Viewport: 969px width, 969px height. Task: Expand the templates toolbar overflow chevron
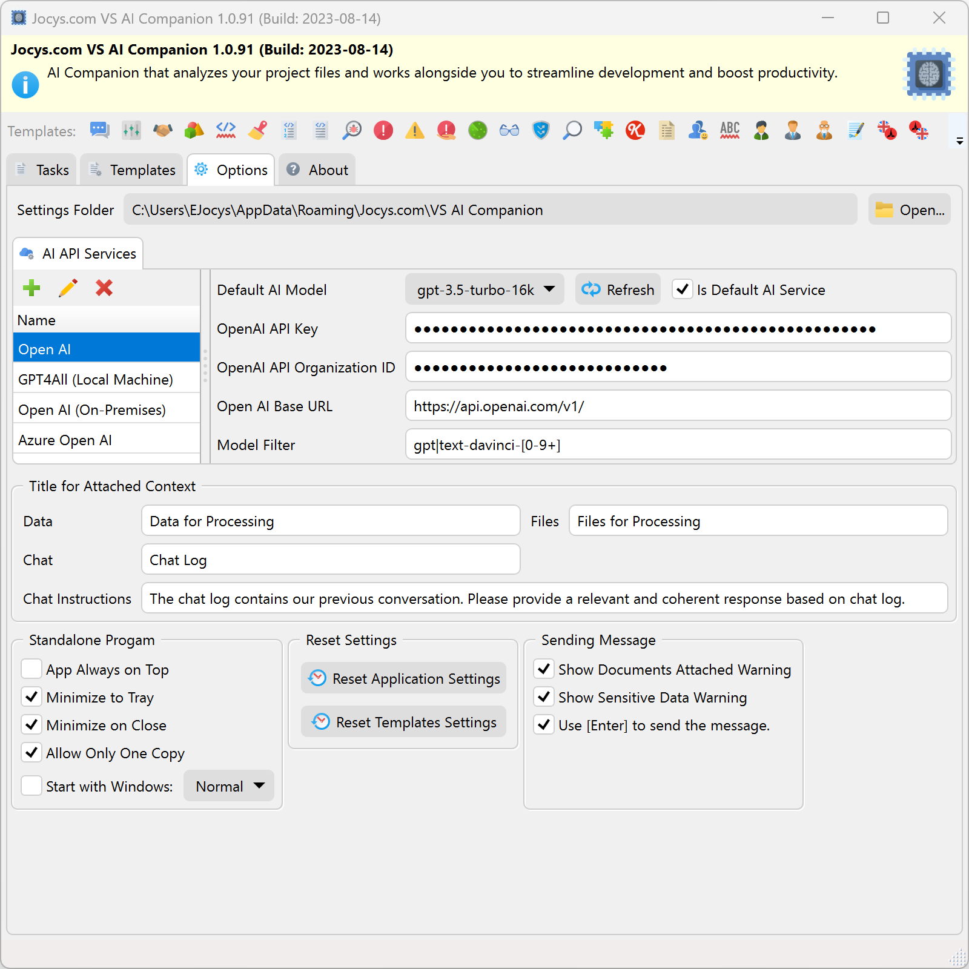coord(959,141)
